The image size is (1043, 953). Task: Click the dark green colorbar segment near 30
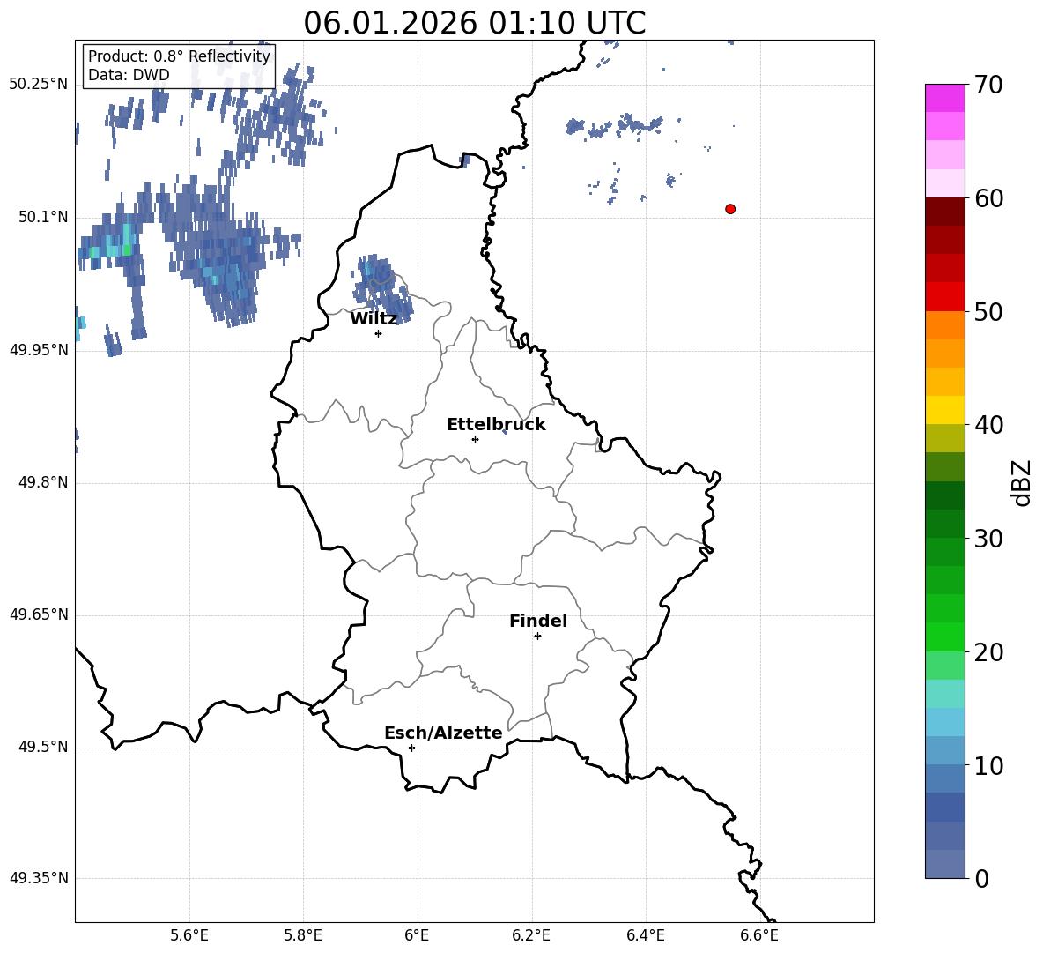point(944,524)
